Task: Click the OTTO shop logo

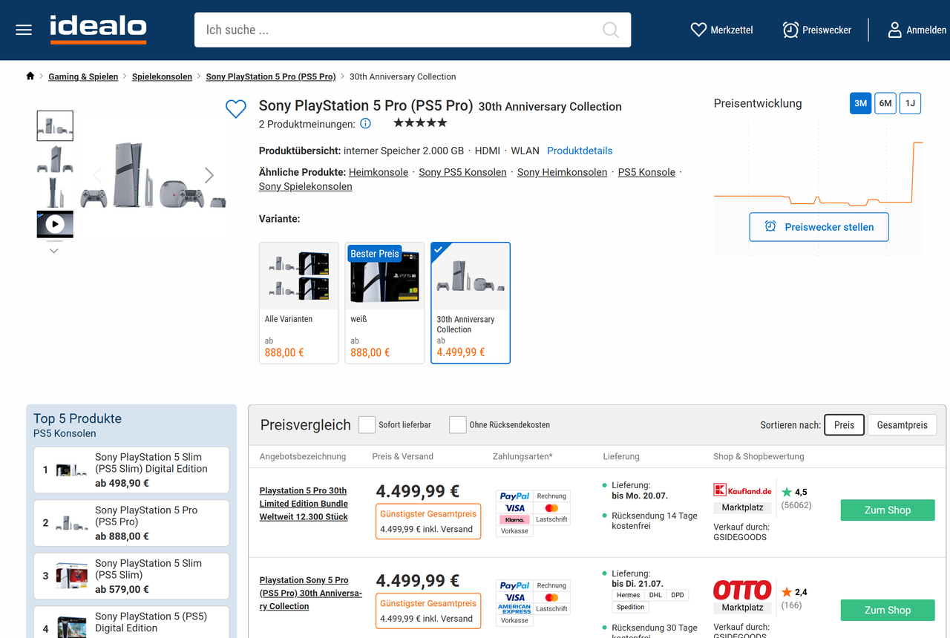Action: [742, 591]
